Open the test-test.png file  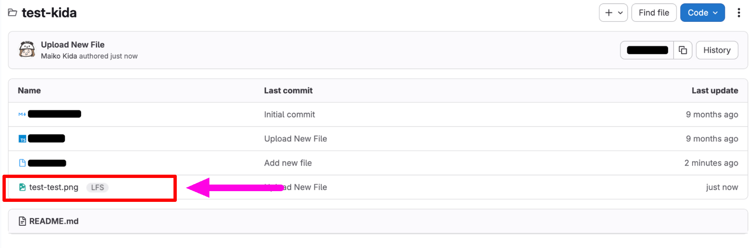pyautogui.click(x=54, y=187)
